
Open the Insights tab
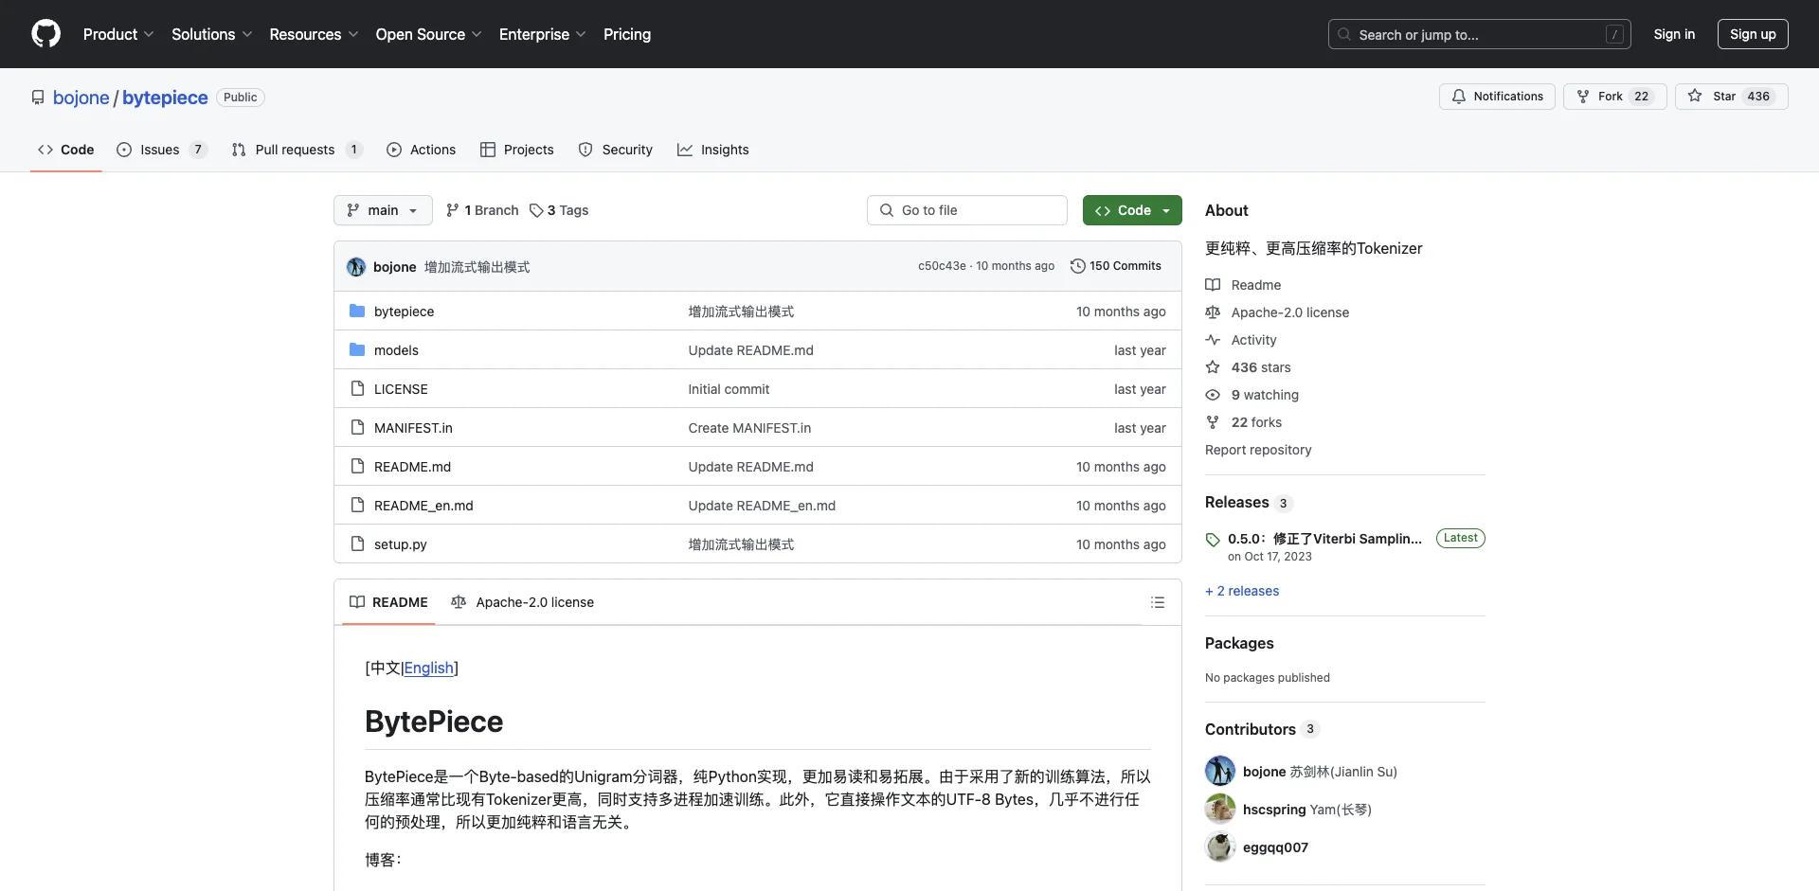(713, 150)
